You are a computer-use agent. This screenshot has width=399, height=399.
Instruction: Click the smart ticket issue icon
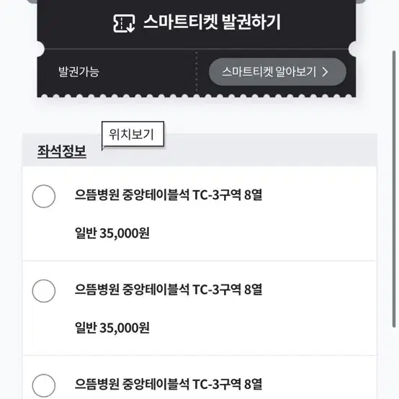click(x=124, y=24)
